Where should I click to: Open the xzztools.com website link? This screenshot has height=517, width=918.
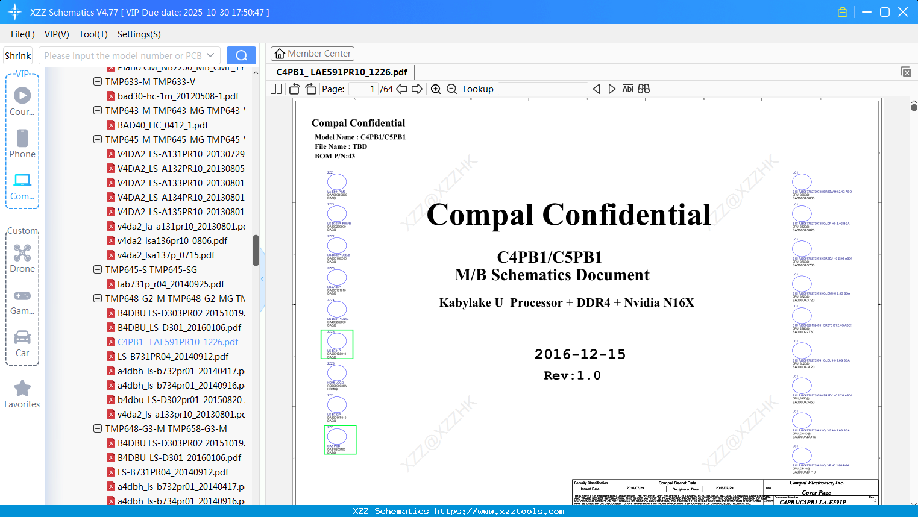click(499, 511)
